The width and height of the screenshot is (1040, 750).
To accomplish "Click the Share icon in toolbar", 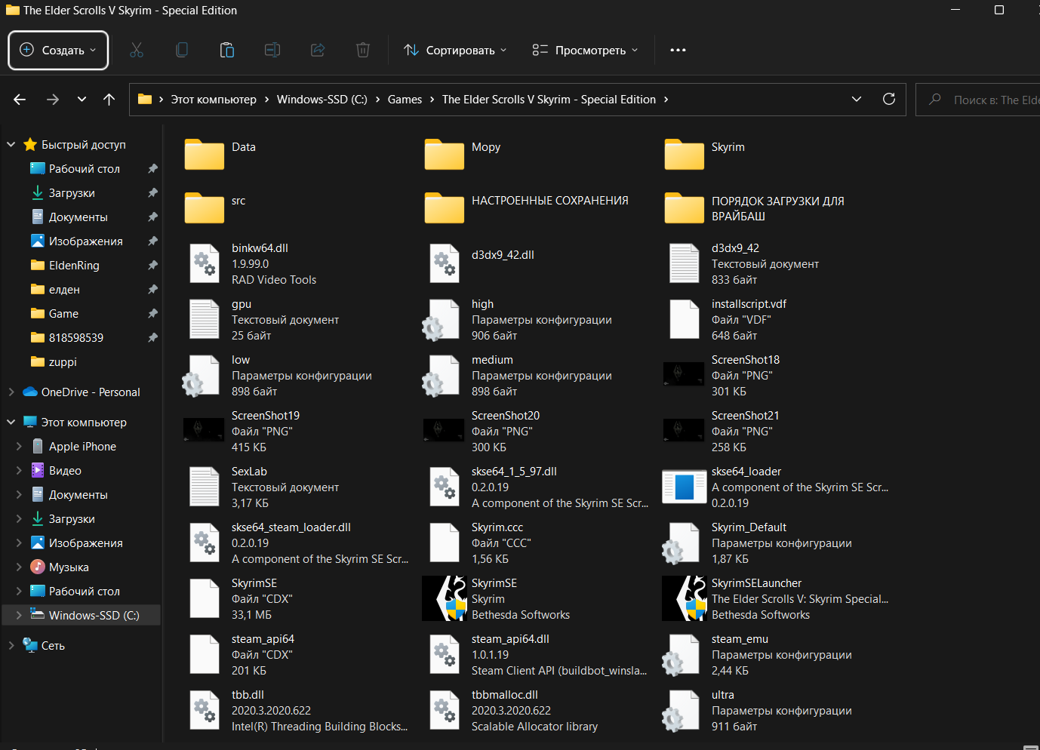I will click(x=318, y=51).
